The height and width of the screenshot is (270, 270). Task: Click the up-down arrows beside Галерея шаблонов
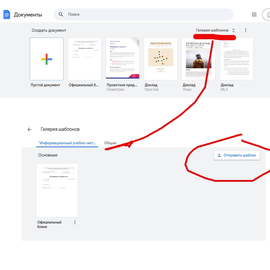233,30
